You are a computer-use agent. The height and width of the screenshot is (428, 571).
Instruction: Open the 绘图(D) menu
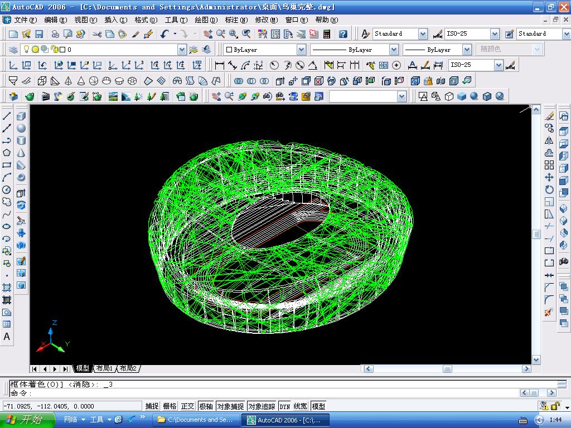pos(206,20)
